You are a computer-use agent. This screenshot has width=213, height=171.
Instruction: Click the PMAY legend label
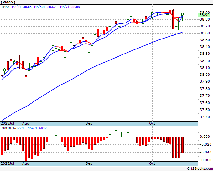(5, 7)
